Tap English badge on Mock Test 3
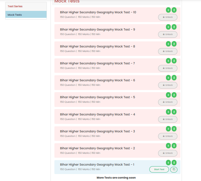Viewport: 201px width, 181px height. (x=168, y=129)
